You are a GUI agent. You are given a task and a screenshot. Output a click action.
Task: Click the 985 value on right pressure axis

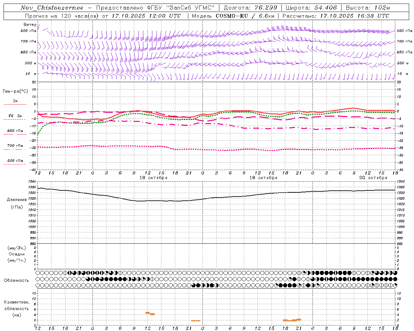pos(400,244)
